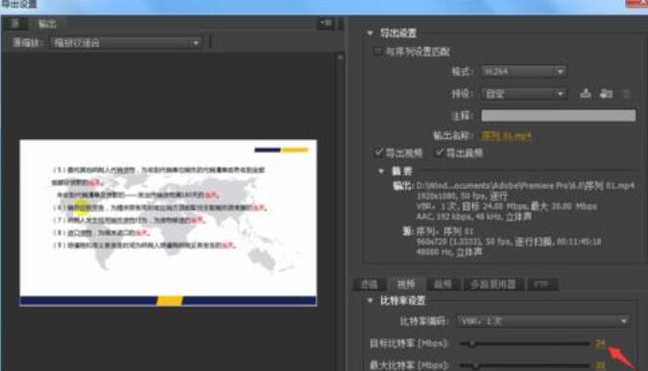Click the 注释 comment input field
Viewport: 648px width, 371px height.
click(559, 116)
